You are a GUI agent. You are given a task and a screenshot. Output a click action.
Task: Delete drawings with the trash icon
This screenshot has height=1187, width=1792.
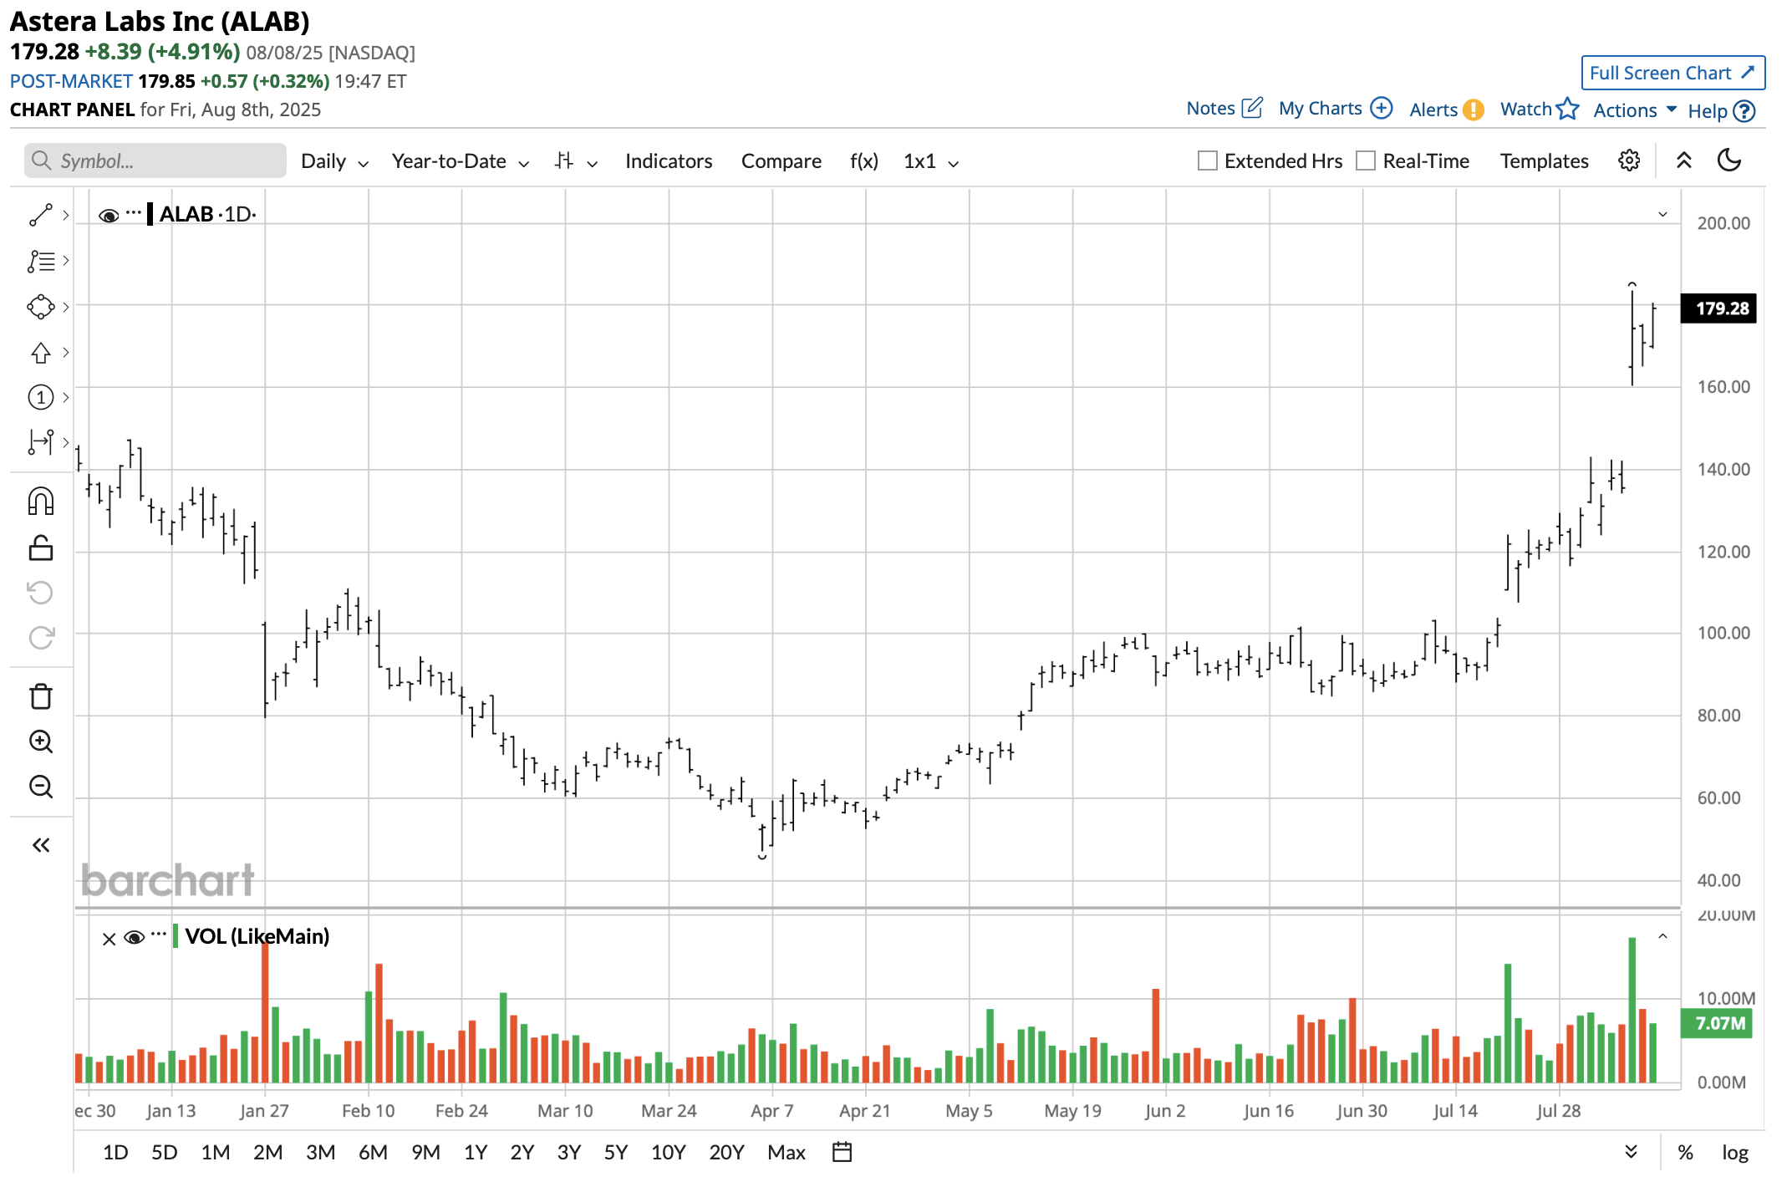point(40,696)
